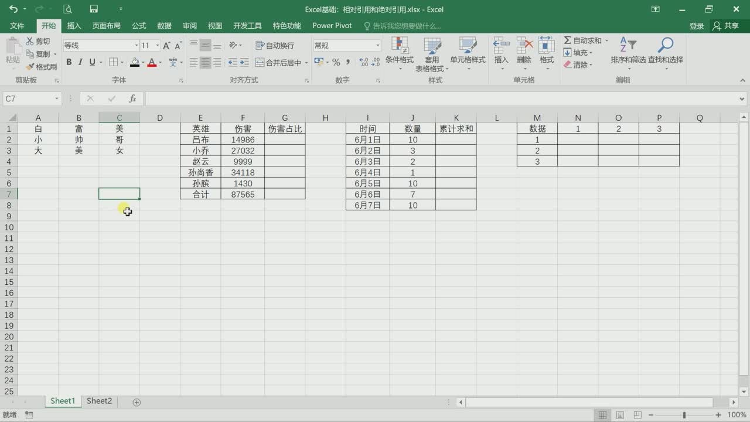Click the Decrease Decimal icon
This screenshot has height=422, width=750.
(376, 62)
